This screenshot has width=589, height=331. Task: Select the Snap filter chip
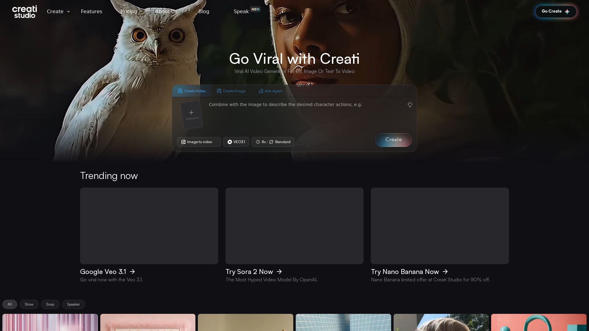click(x=50, y=304)
